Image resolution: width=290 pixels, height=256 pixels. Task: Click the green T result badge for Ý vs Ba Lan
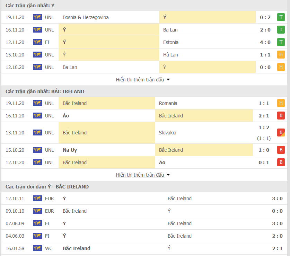(x=281, y=30)
